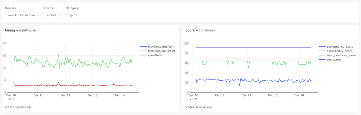Click 'a few seconds ago' under Score chart
This screenshot has height=115, width=361.
click(200, 107)
